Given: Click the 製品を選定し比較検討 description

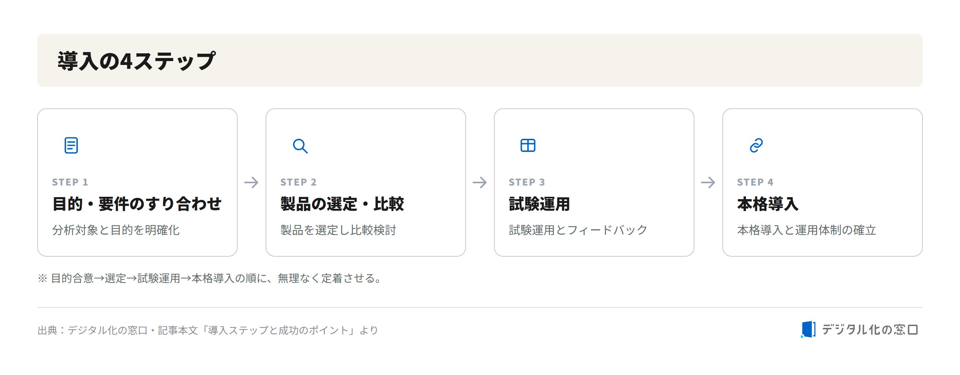Looking at the screenshot, I should click(x=338, y=230).
